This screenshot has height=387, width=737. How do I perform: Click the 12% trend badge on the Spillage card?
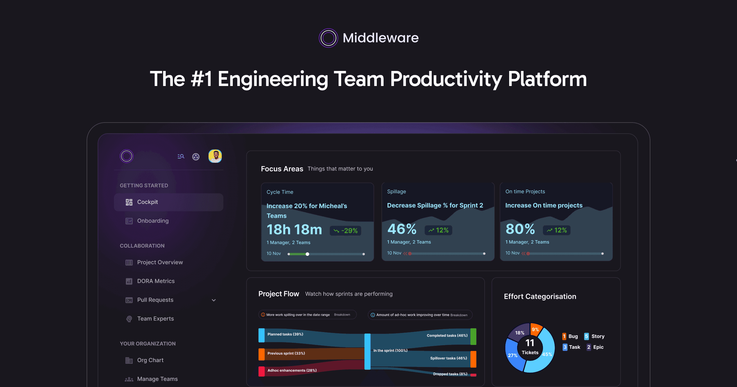point(438,230)
